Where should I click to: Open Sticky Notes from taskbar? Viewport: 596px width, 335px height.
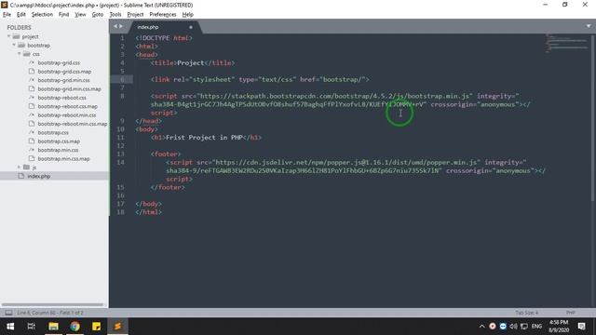(96, 327)
